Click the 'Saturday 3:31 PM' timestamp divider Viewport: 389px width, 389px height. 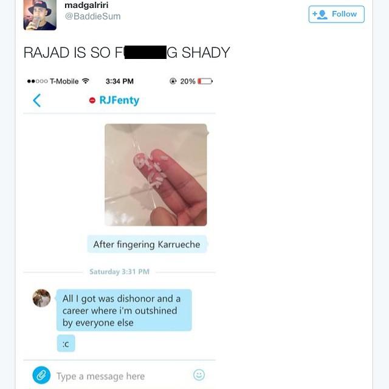(x=119, y=272)
